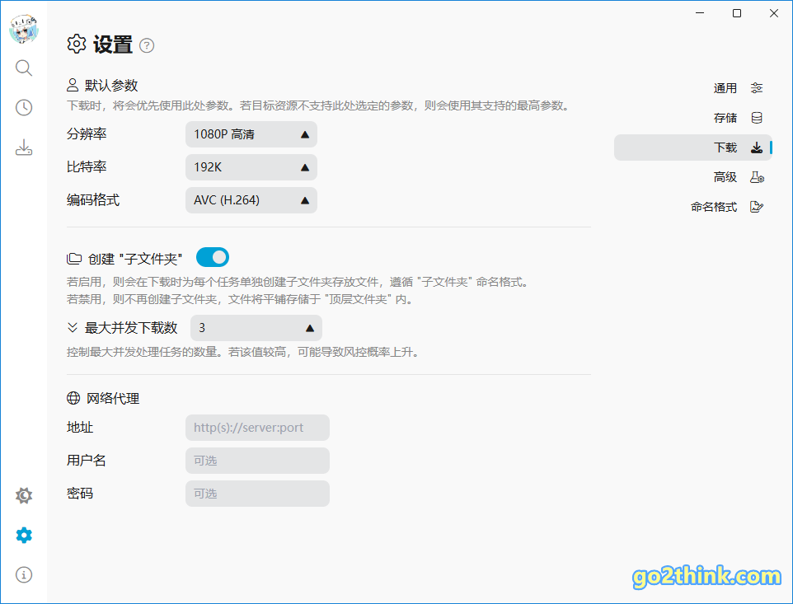Click the 设置 page title
The width and height of the screenshot is (793, 604).
coord(113,44)
